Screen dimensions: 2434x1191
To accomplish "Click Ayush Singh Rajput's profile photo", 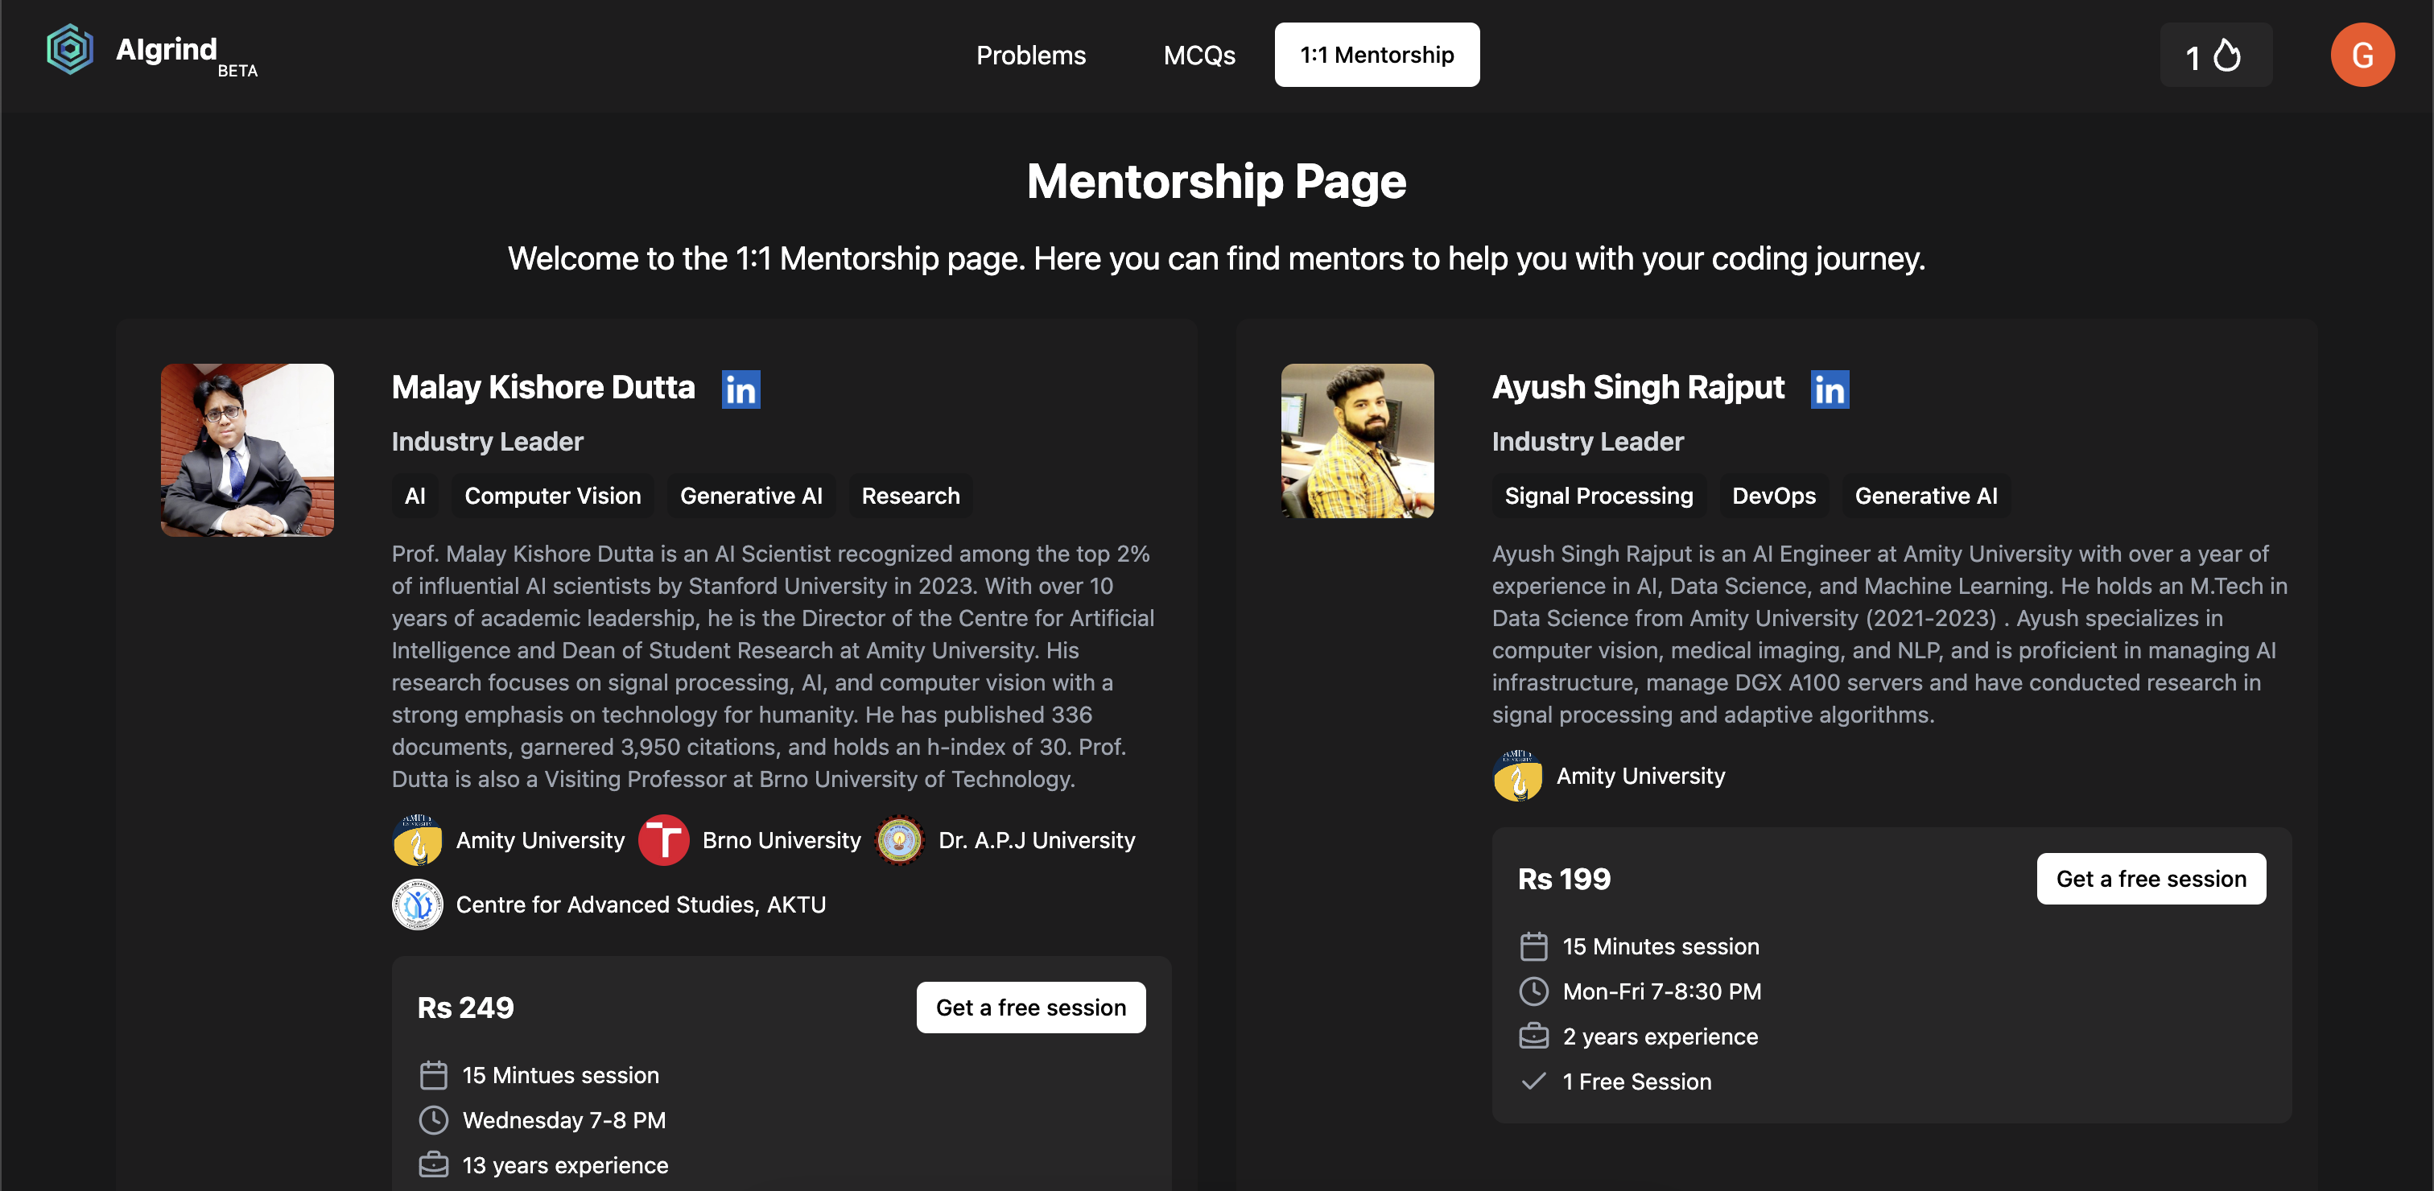I will tap(1357, 441).
